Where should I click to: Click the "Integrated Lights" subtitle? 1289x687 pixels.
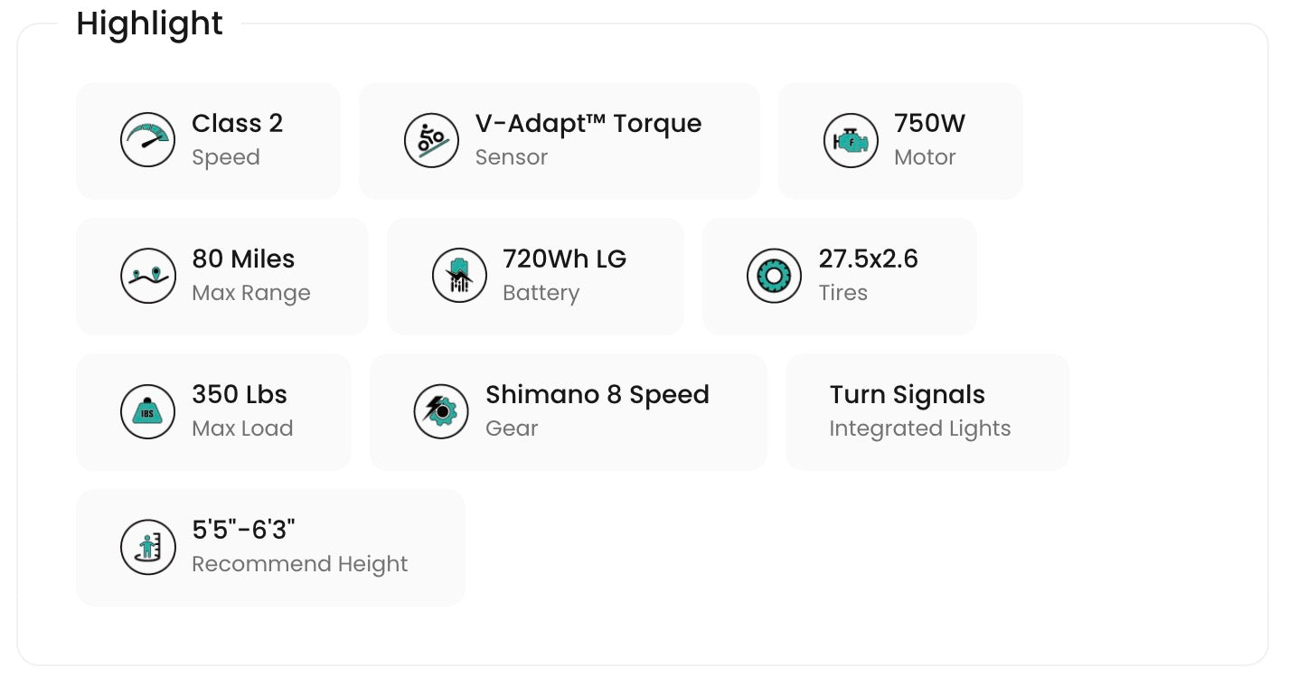coord(920,428)
